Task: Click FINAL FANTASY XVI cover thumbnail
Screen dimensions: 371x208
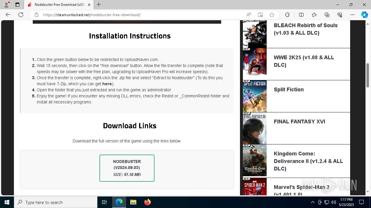Action: [x=255, y=128]
